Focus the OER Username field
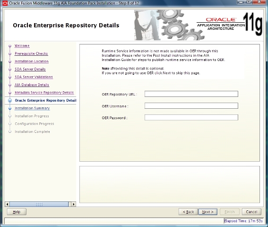Image resolution: width=268 pixels, height=227 pixels. (x=191, y=106)
